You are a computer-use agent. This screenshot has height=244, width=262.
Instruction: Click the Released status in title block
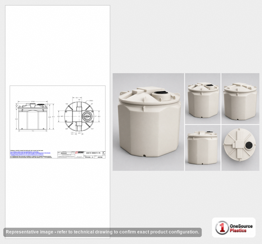tap(64, 153)
